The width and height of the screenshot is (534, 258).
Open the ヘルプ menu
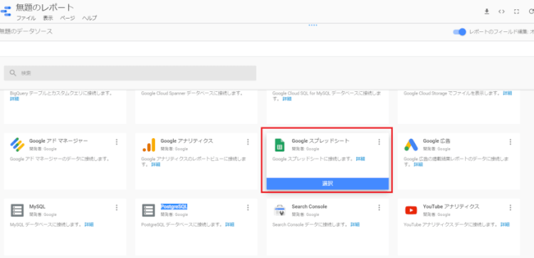point(90,18)
